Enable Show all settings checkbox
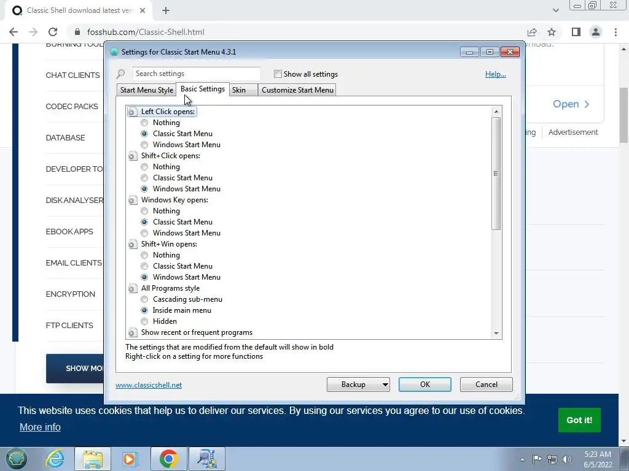Image resolution: width=629 pixels, height=471 pixels. pos(278,74)
